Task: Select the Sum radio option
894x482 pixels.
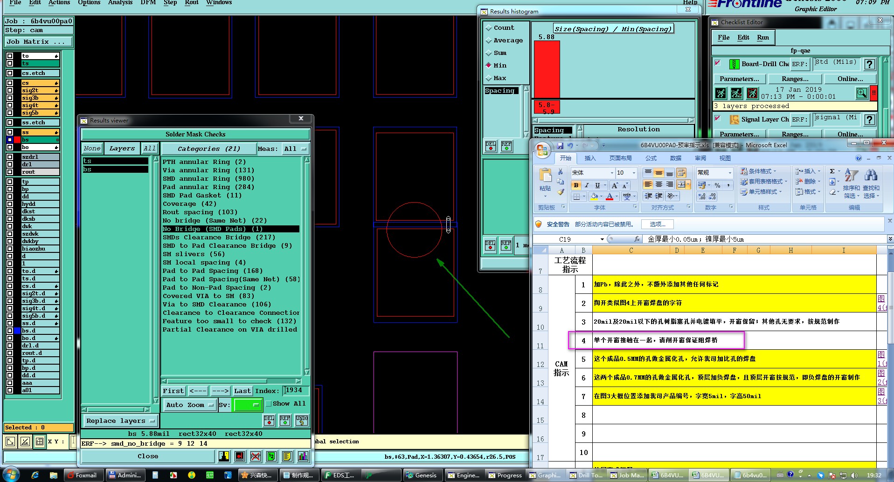Action: [x=489, y=53]
